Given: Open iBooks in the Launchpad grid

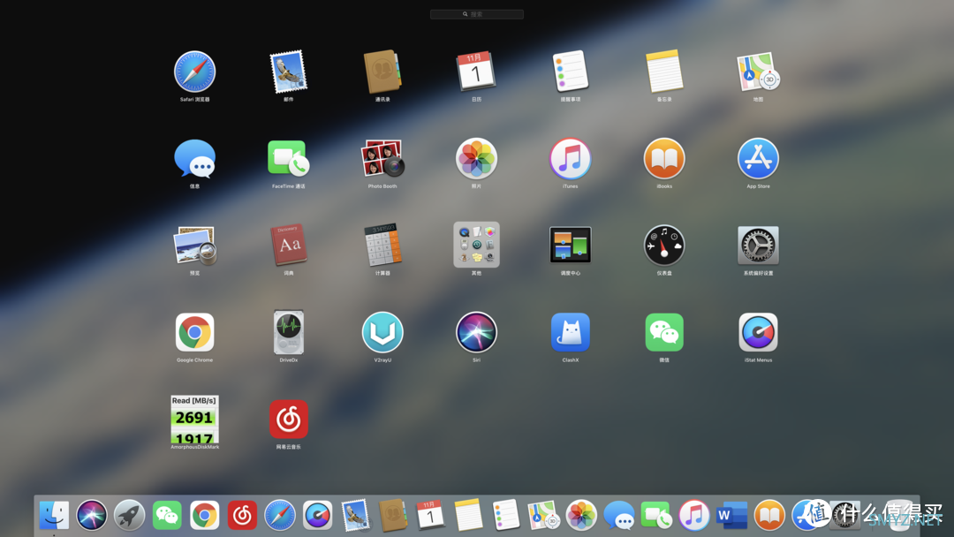Looking at the screenshot, I should (x=663, y=159).
